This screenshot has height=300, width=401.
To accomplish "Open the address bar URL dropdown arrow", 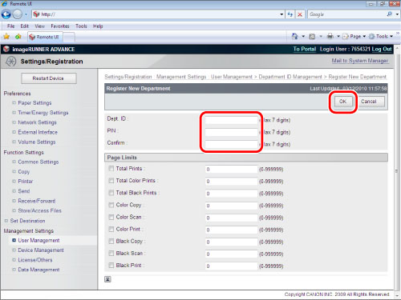I will [282, 14].
